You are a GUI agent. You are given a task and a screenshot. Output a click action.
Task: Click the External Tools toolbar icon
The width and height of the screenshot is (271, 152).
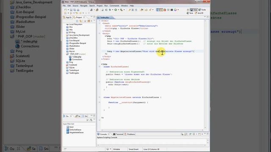point(122,10)
